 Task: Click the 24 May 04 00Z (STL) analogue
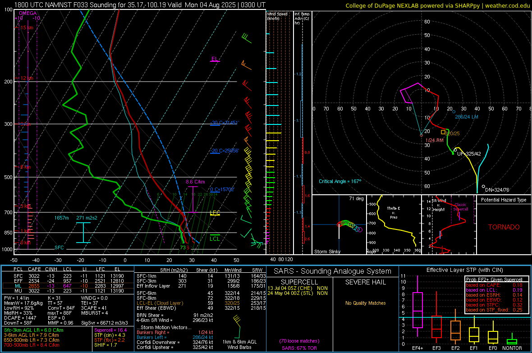point(298,293)
